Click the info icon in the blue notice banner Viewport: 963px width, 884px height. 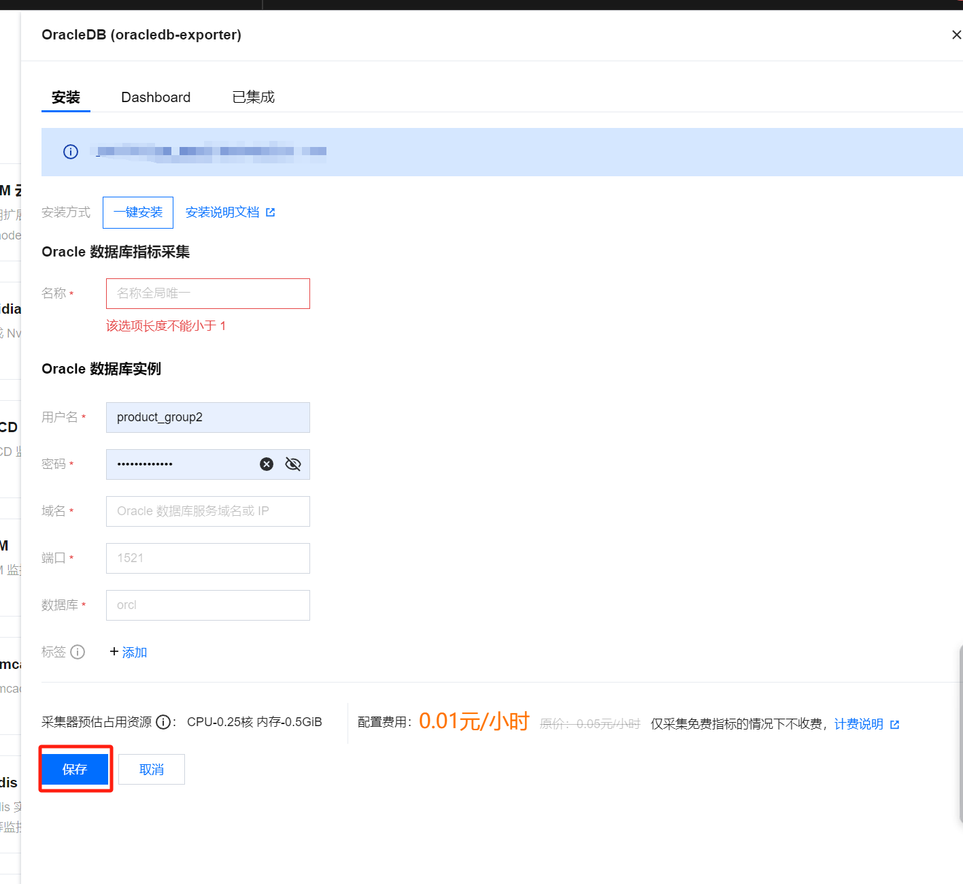pyautogui.click(x=71, y=152)
